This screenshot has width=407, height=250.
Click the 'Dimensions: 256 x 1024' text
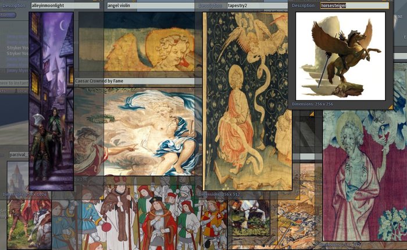point(24,194)
